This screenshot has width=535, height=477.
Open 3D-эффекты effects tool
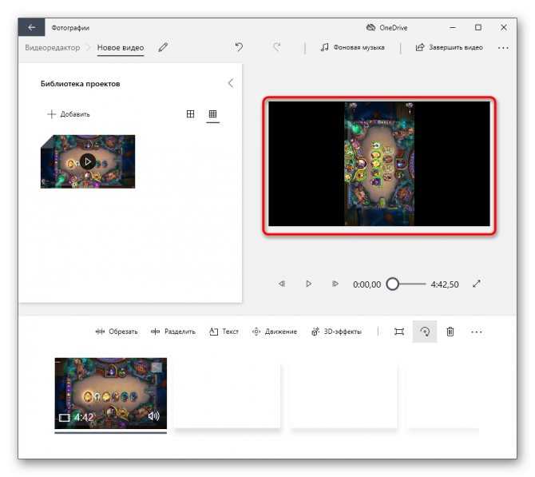336,332
